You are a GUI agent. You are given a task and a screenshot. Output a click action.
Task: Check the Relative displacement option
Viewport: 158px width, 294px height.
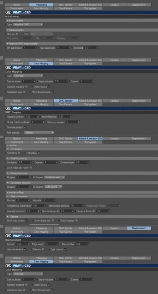point(43,249)
